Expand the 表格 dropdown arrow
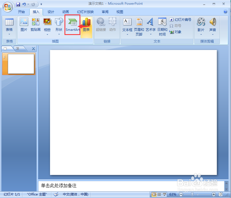Image resolution: width=231 pixels, height=198 pixels. point(9,34)
